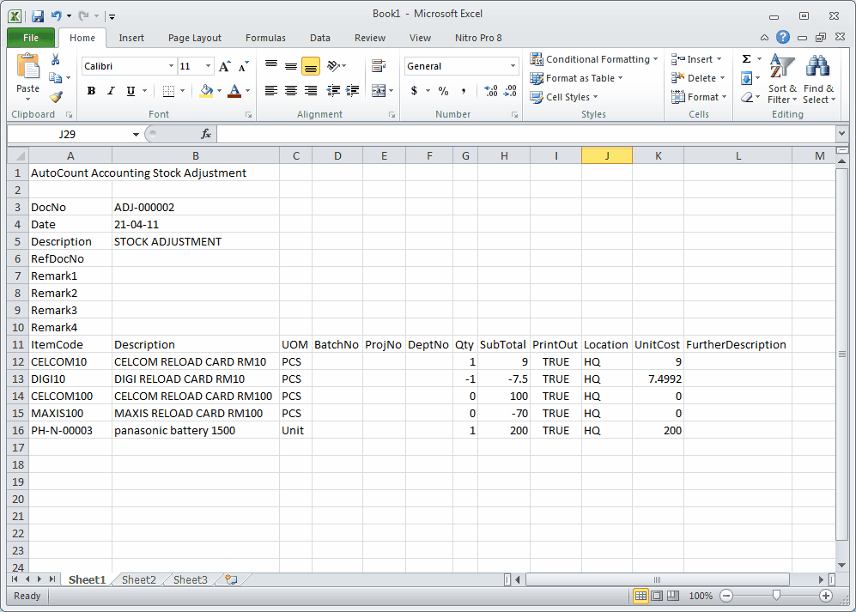Image resolution: width=856 pixels, height=612 pixels.
Task: Open the font size 11 dropdown
Action: pyautogui.click(x=208, y=66)
